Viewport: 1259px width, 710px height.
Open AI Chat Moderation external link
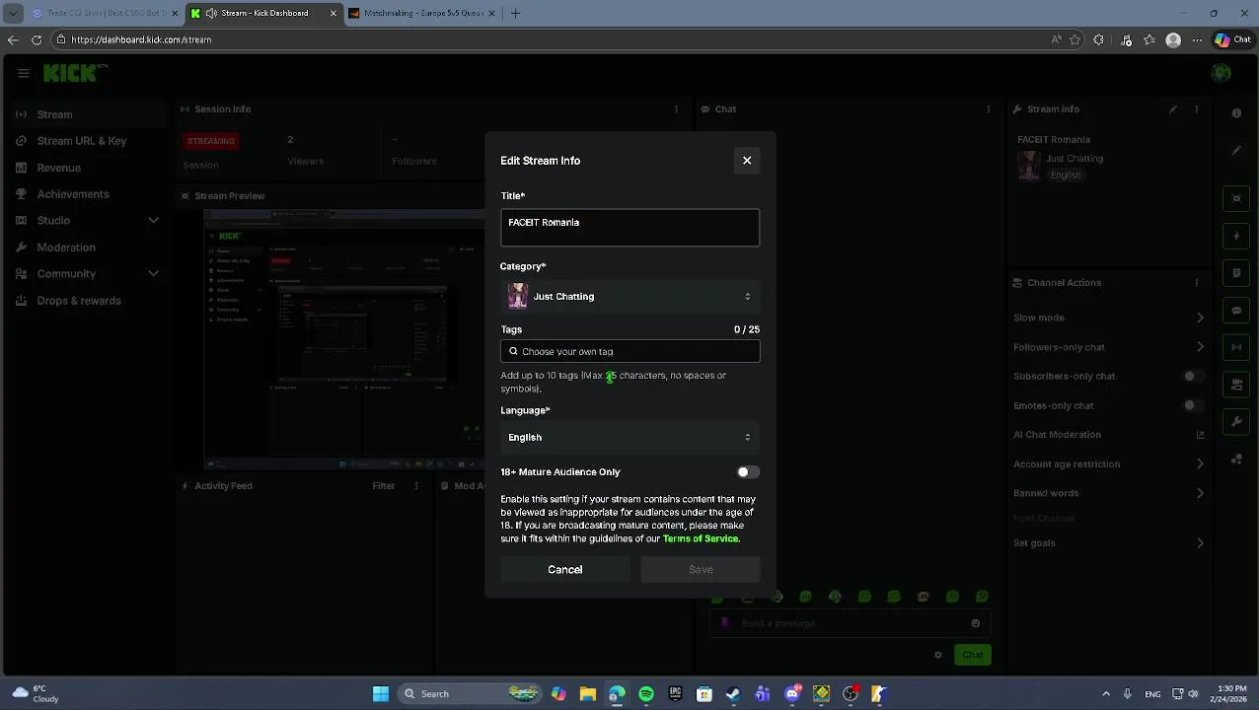point(1200,435)
